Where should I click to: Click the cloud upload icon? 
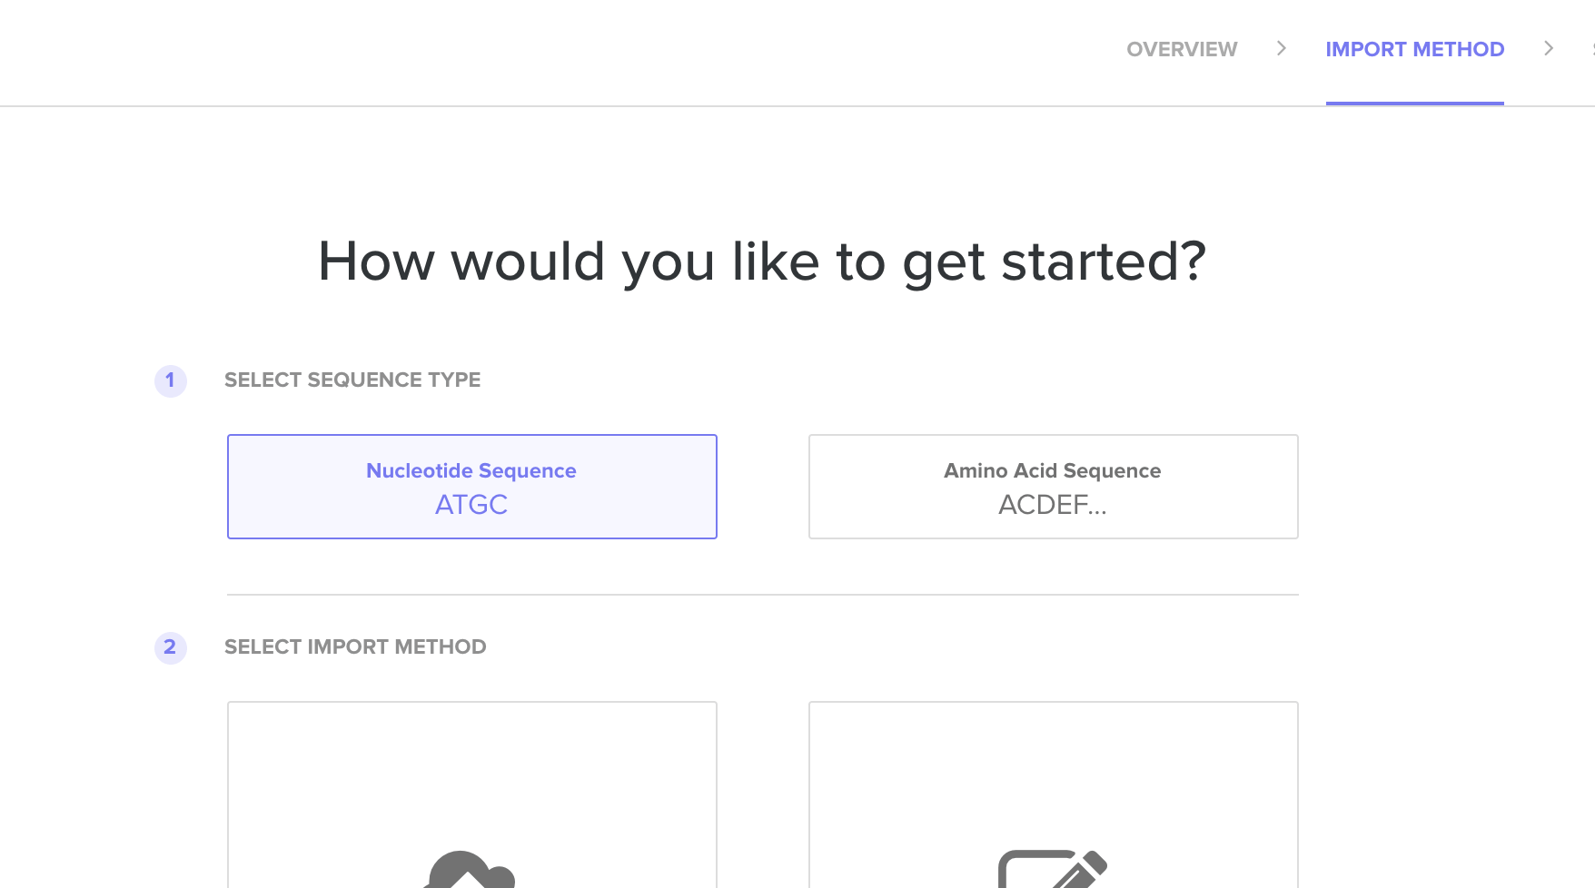pos(469,870)
